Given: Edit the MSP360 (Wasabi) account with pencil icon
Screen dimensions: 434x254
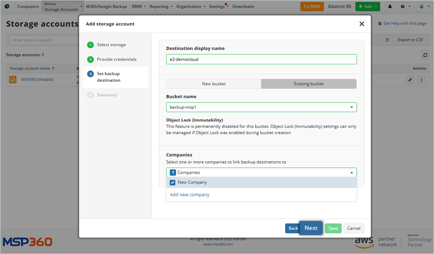Looking at the screenshot, I should click(410, 80).
